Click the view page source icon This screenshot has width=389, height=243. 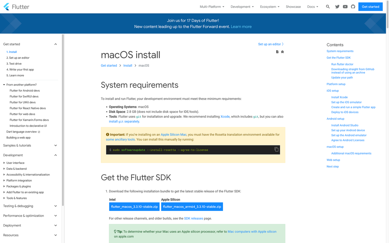click(x=277, y=52)
